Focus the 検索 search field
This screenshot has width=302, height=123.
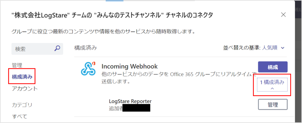click(x=37, y=49)
